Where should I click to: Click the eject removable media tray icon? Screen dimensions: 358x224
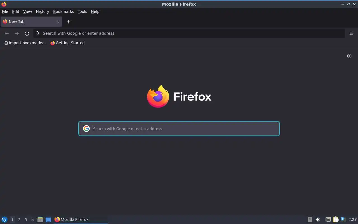point(310,220)
